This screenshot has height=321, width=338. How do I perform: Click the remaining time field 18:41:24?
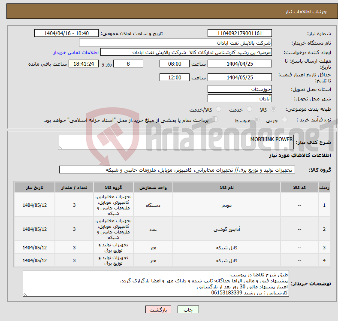tap(84, 64)
